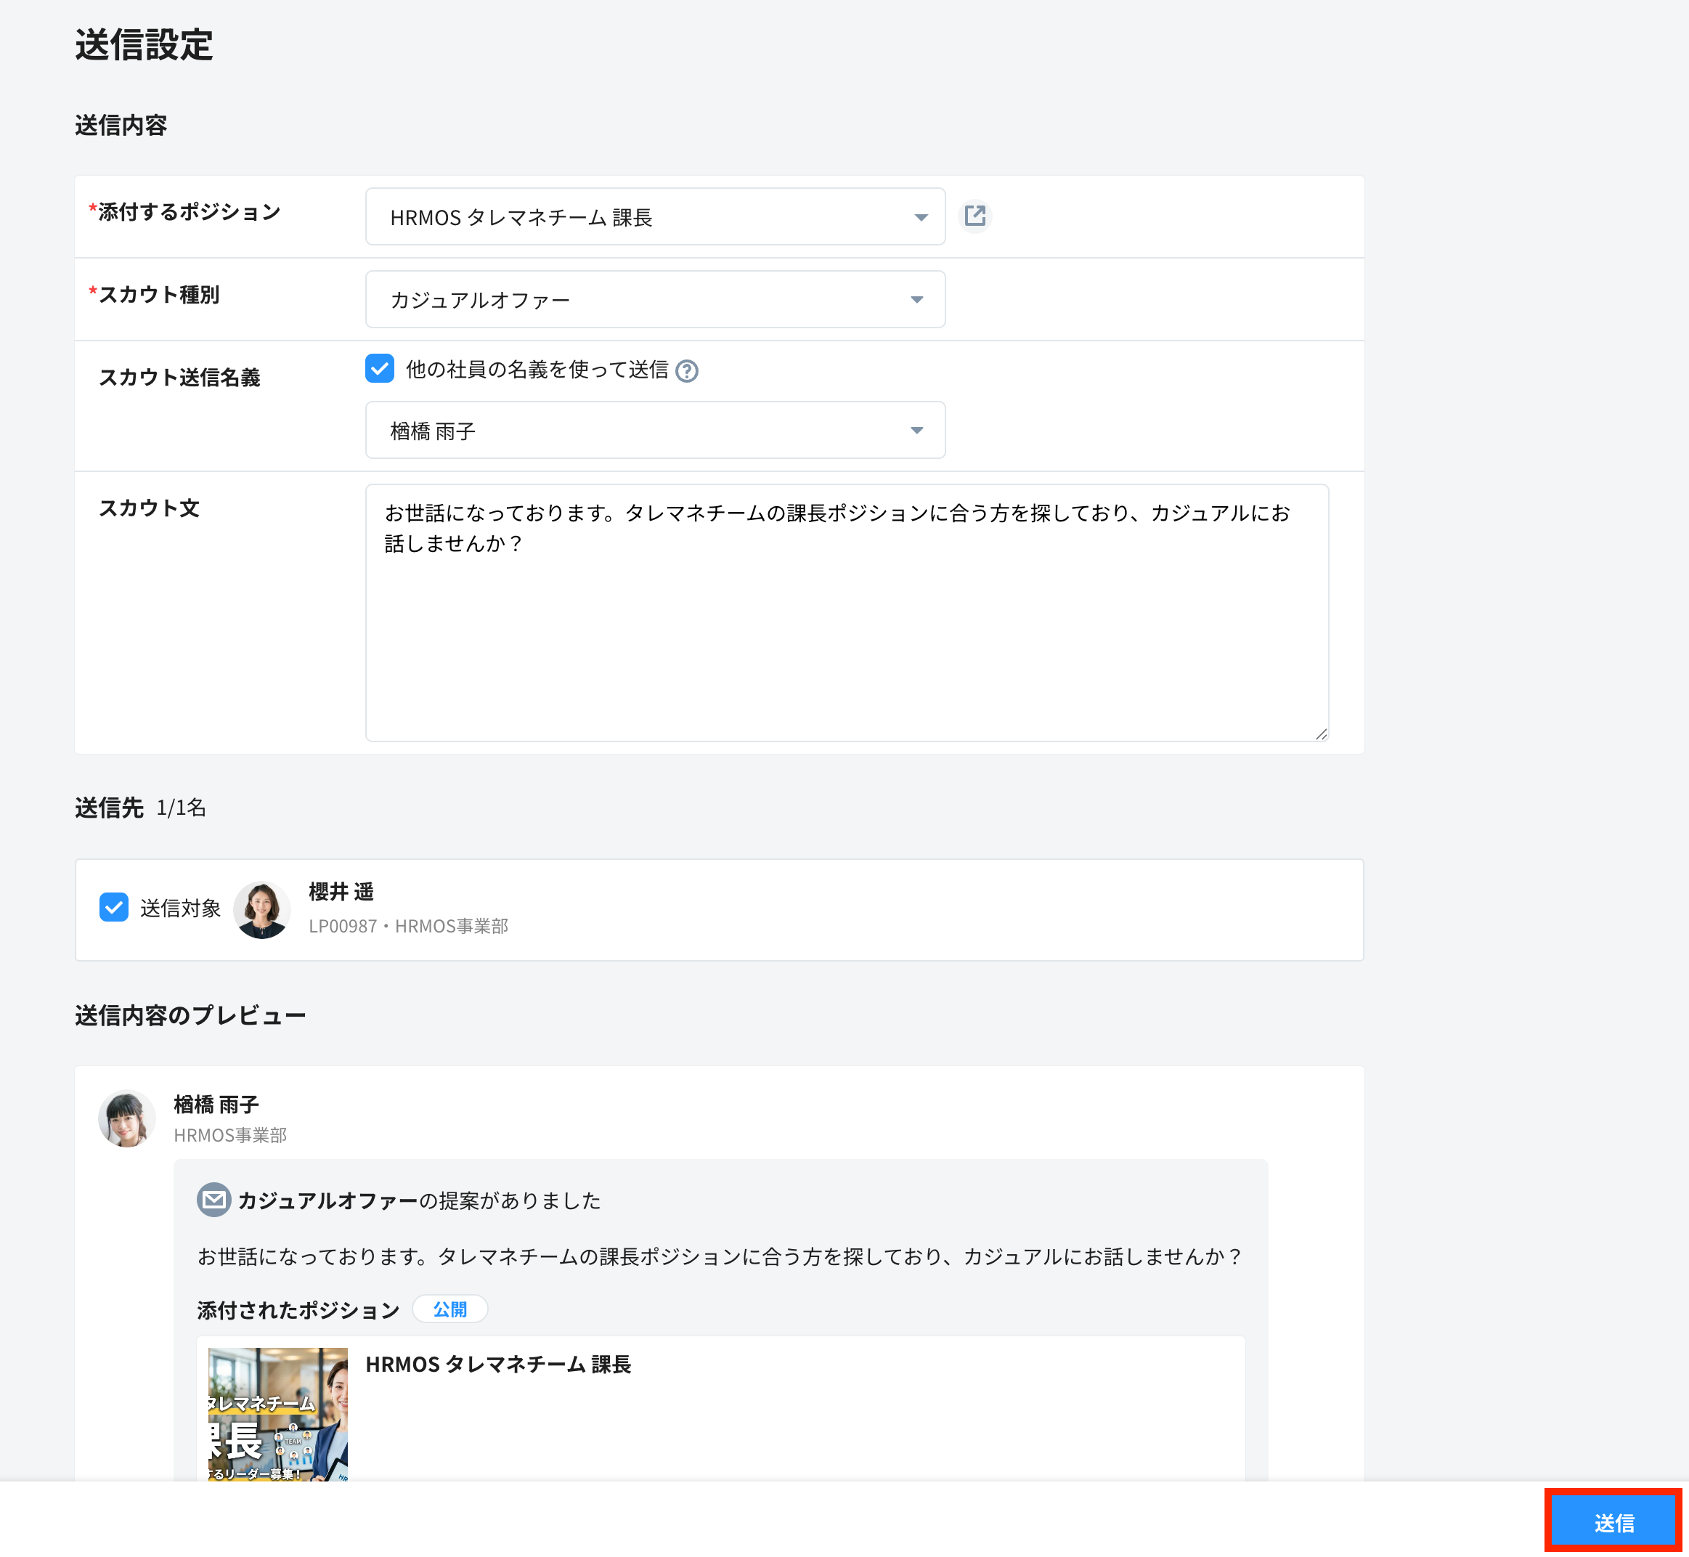Open the 添付するポジション dropdown

point(656,216)
